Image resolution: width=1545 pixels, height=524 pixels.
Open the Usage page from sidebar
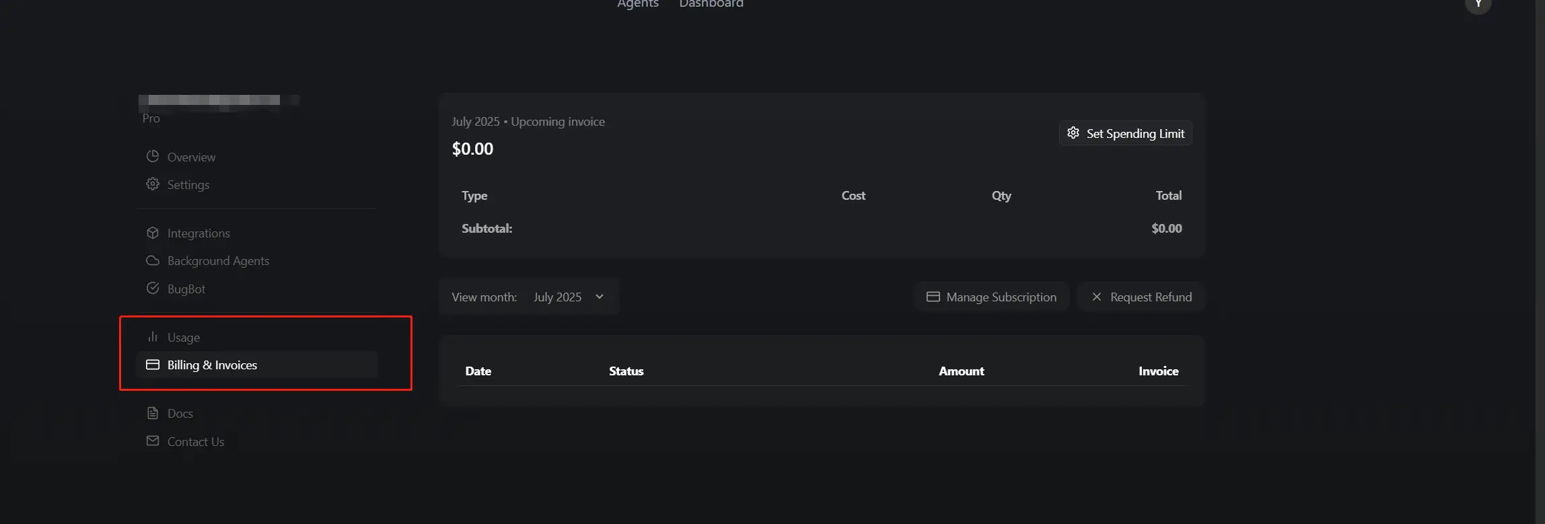click(x=183, y=337)
